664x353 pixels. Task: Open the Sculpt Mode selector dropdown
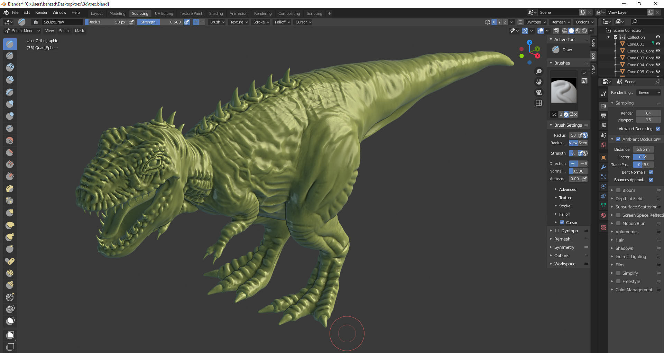(22, 31)
